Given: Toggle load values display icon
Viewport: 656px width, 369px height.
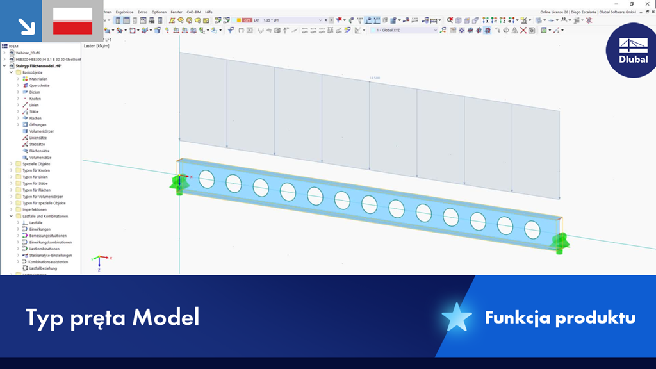Looking at the screenshot, I should [377, 20].
